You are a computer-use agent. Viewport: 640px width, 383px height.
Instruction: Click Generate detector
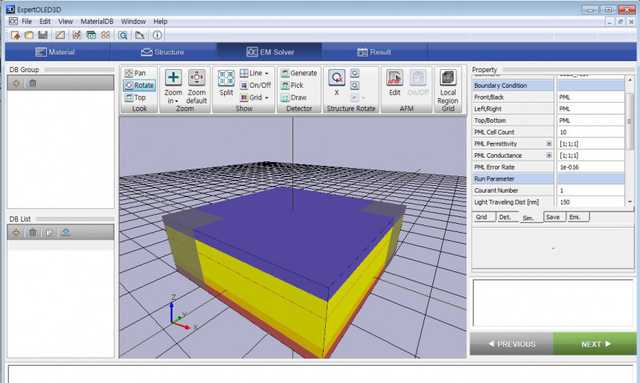pyautogui.click(x=299, y=73)
